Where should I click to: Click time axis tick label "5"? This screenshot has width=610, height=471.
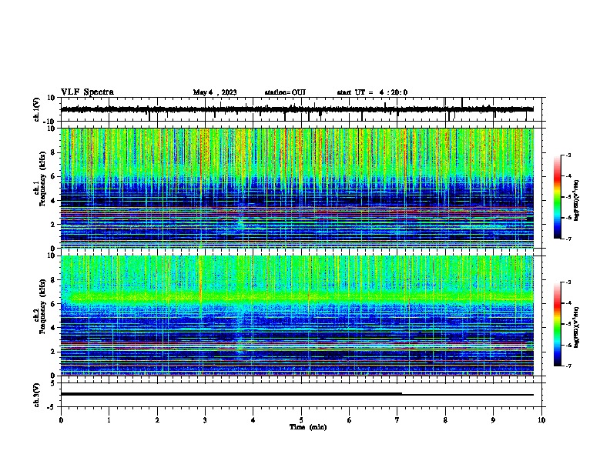point(301,420)
